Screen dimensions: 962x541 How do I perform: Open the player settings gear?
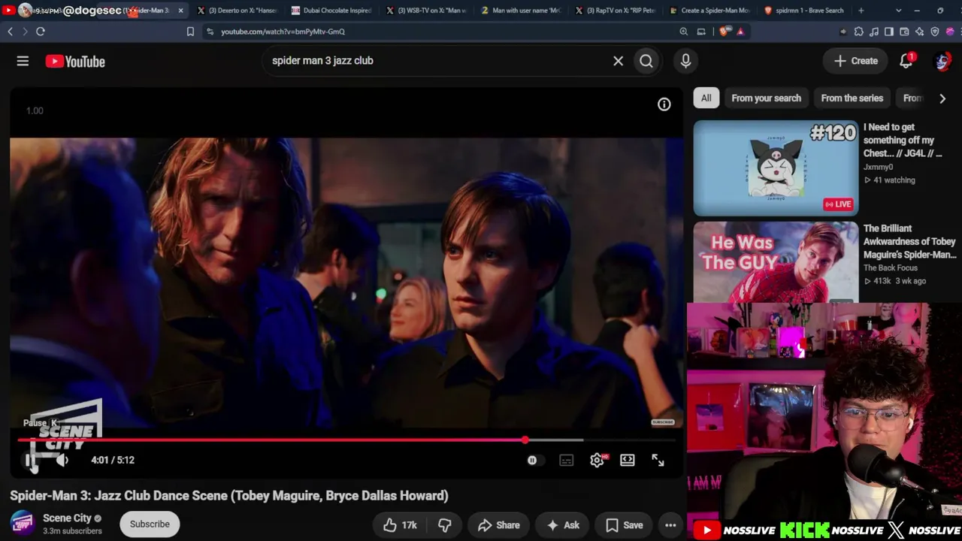(597, 460)
